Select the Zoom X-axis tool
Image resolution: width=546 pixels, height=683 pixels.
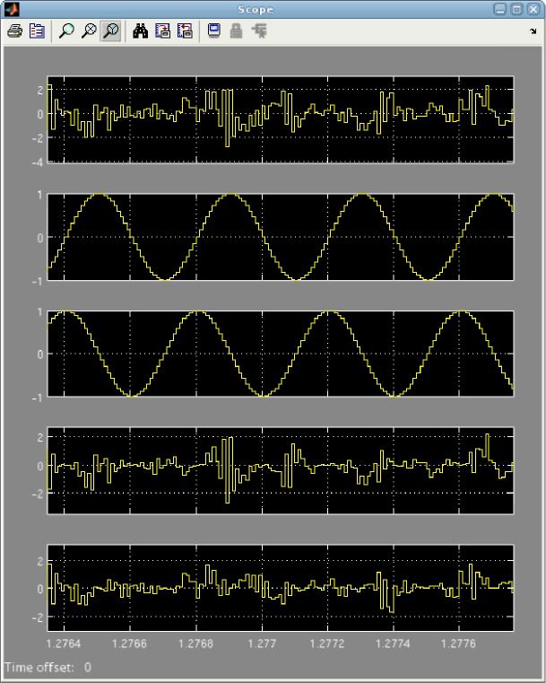(89, 31)
